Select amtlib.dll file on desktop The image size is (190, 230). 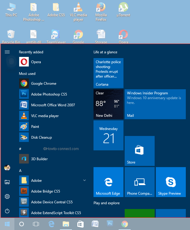pyautogui.click(x=34, y=37)
